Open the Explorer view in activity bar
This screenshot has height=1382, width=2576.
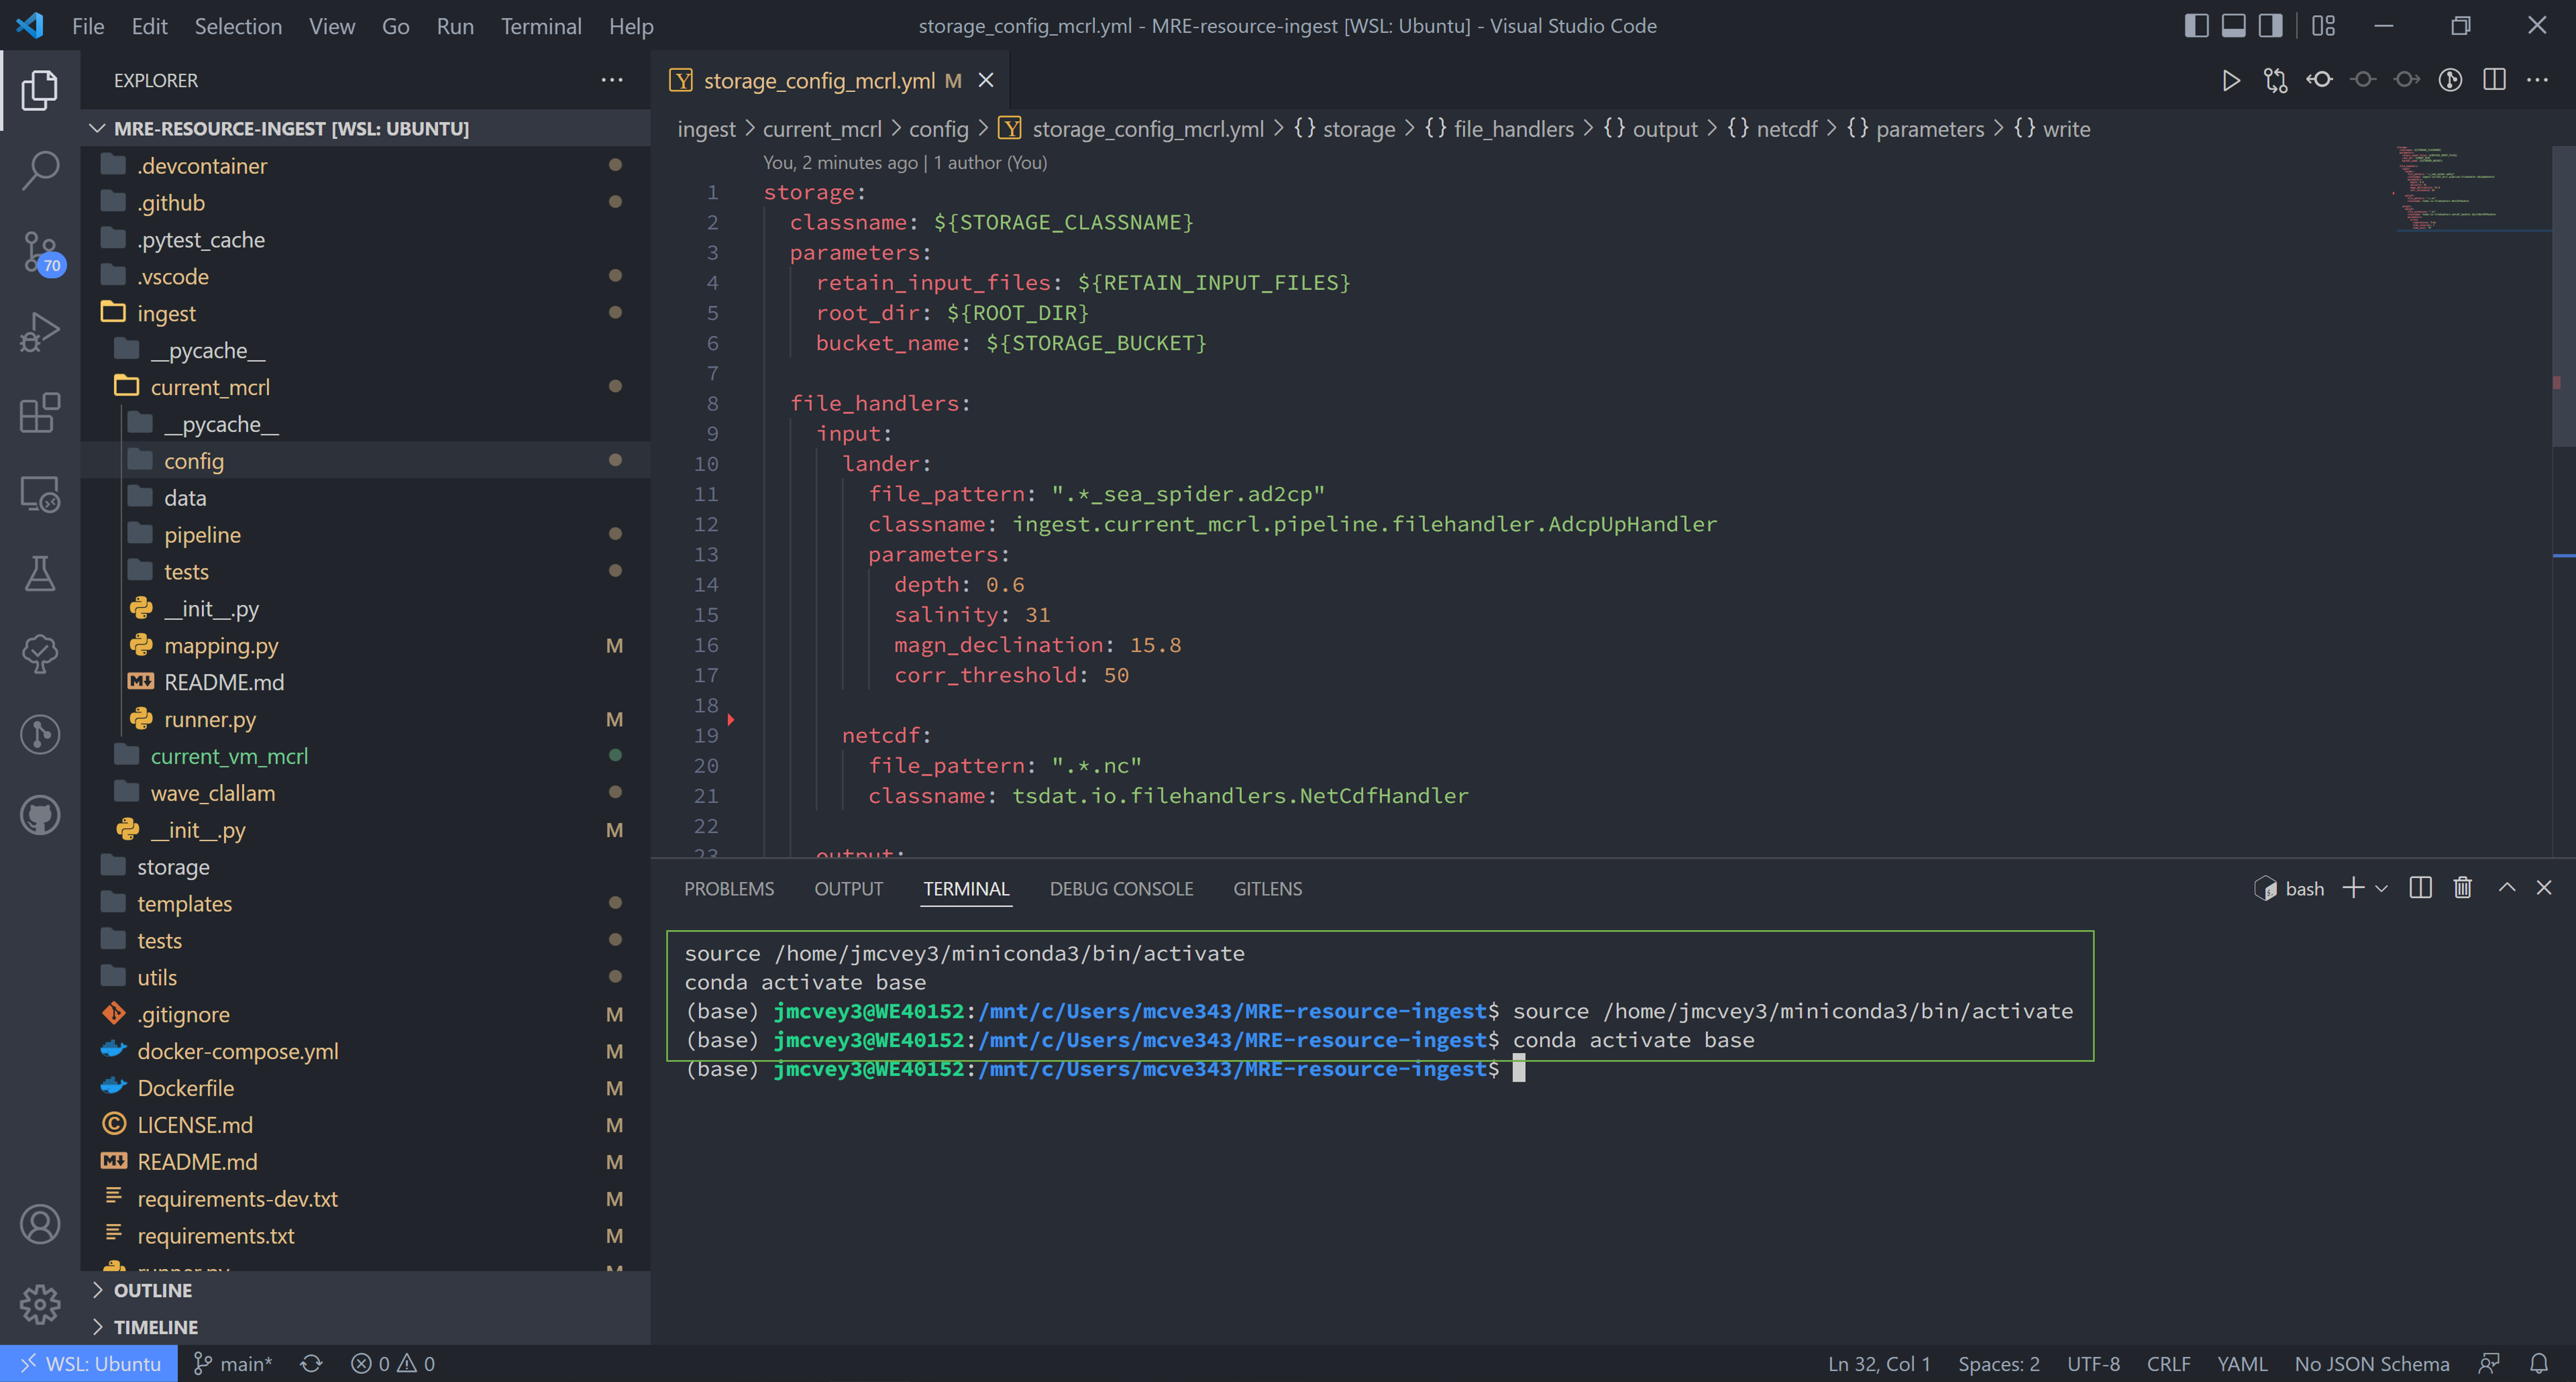40,90
